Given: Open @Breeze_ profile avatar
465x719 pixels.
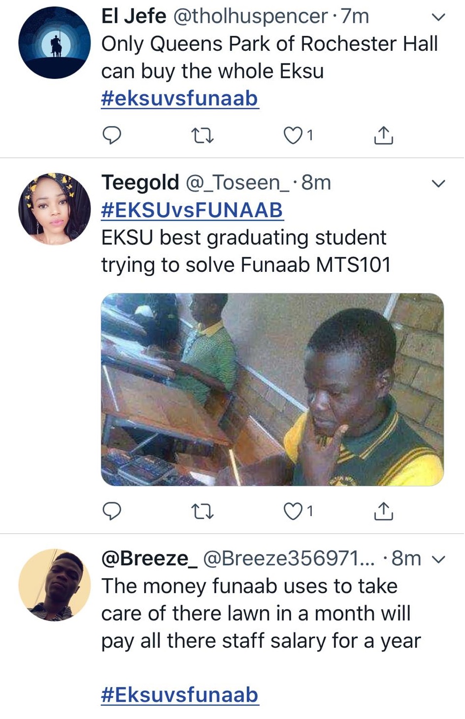Looking at the screenshot, I should 55,585.
